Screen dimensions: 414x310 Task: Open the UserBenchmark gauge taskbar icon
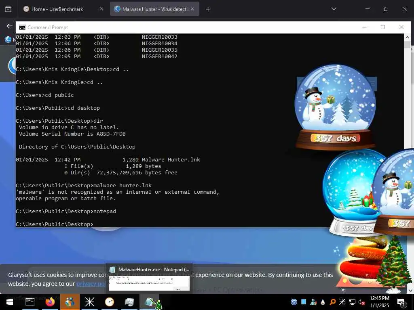pyautogui.click(x=109, y=302)
